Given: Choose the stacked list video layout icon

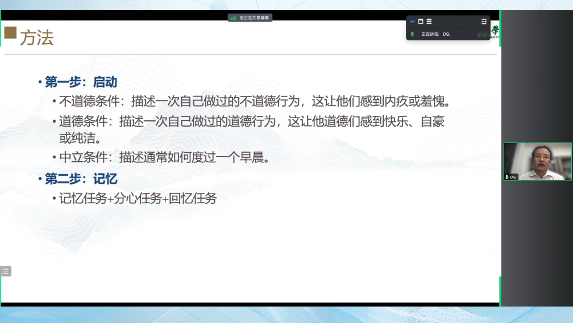Looking at the screenshot, I should [429, 22].
